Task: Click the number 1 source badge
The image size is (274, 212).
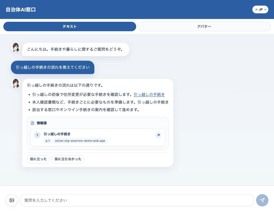Action: (37, 135)
